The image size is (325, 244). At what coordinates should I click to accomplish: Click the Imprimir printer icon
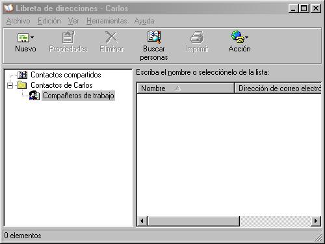tap(197, 37)
